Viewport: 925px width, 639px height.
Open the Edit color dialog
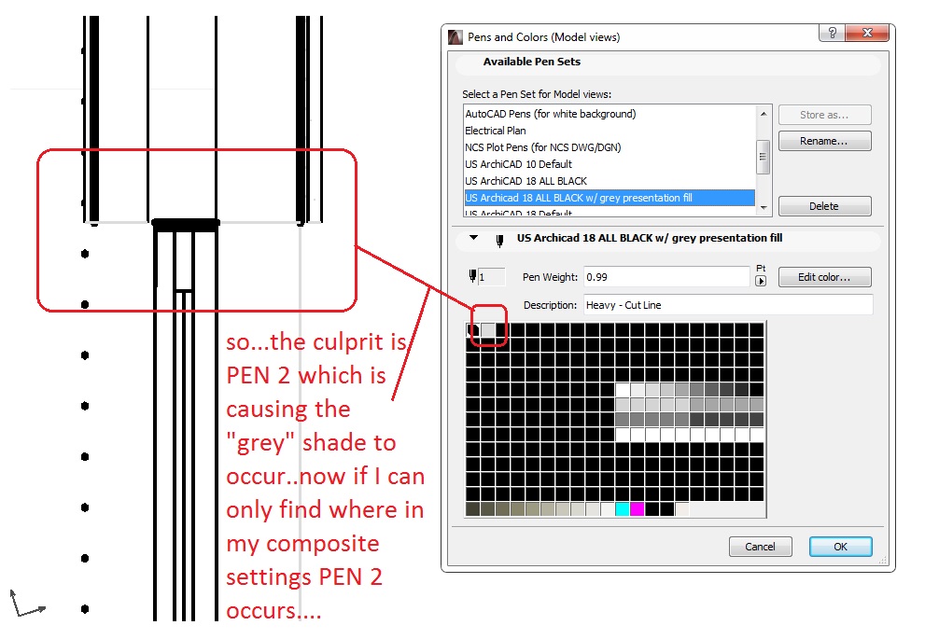click(823, 276)
